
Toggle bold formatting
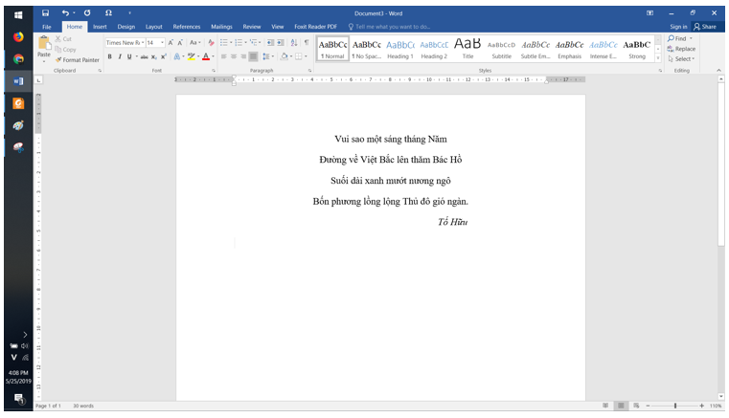click(109, 56)
